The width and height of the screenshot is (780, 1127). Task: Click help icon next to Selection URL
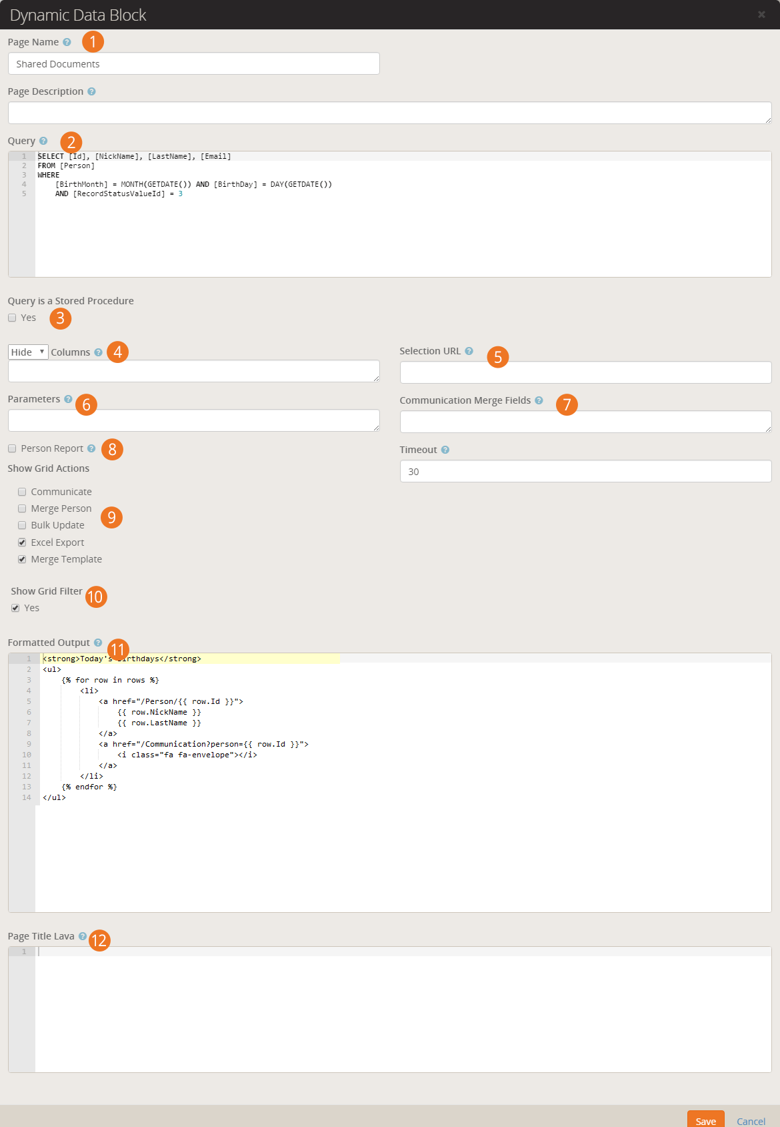(x=469, y=351)
